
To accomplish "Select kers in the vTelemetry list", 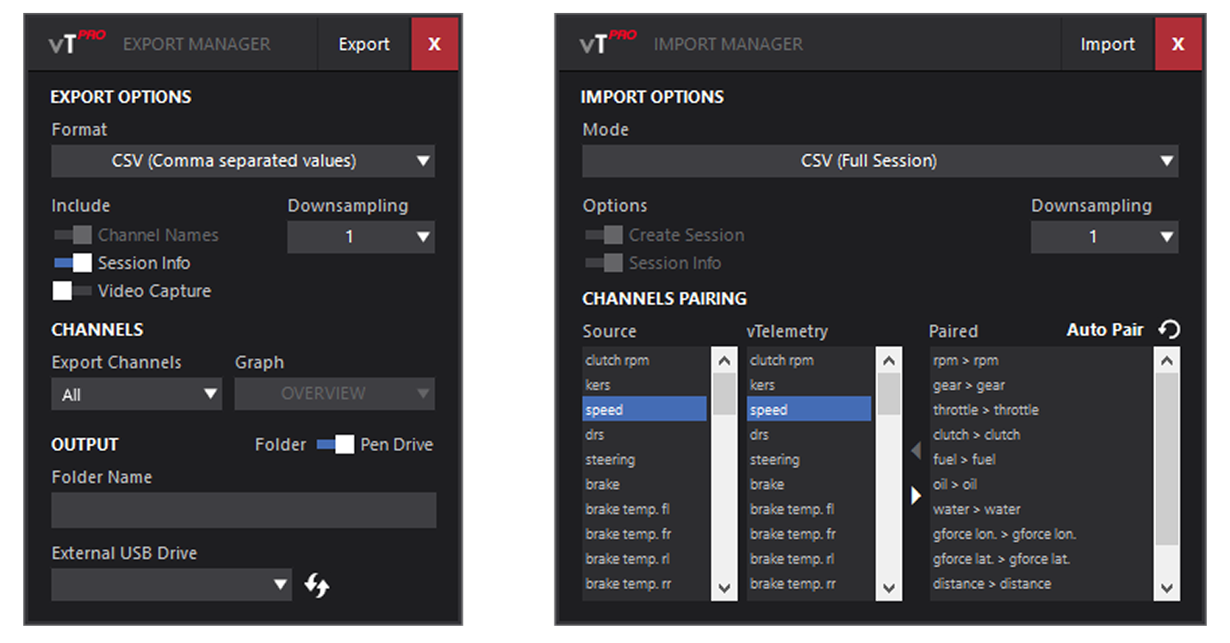I will (809, 385).
